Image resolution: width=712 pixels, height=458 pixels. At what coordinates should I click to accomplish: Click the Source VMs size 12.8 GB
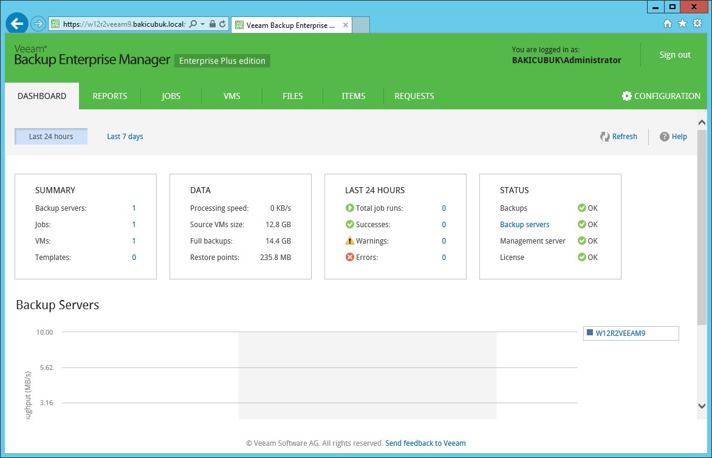[278, 224]
